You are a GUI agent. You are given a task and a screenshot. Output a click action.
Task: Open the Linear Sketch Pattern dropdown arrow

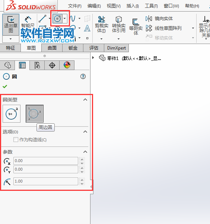coord(193,28)
